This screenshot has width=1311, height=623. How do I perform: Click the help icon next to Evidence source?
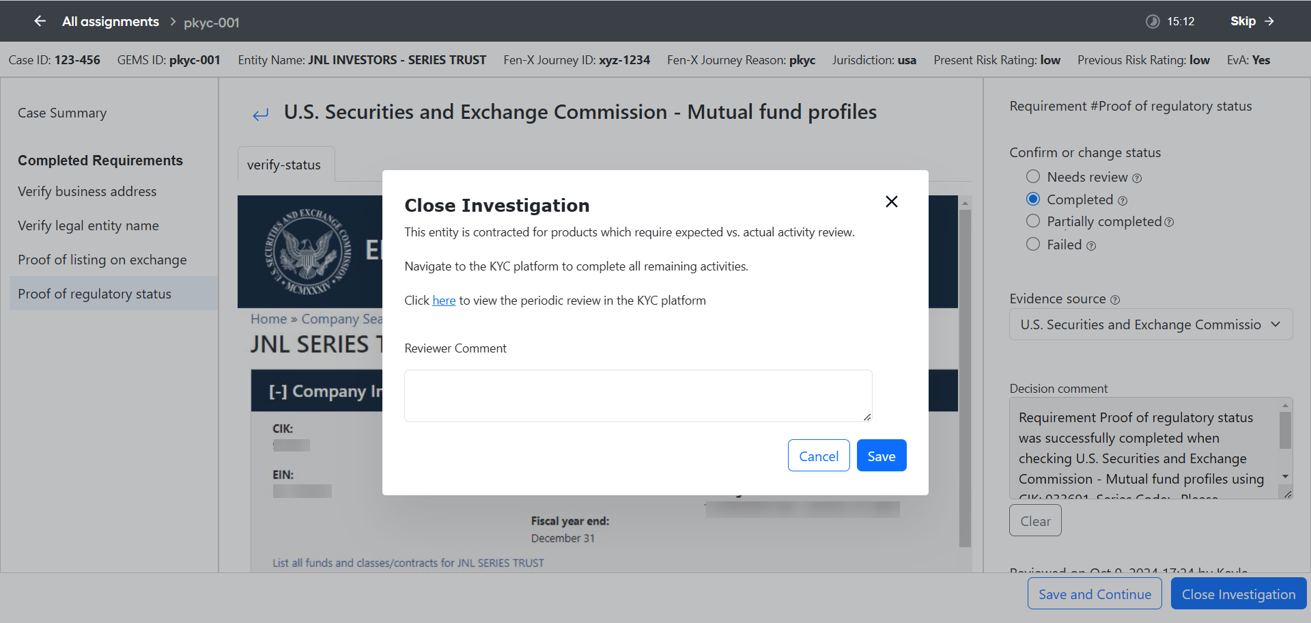click(x=1115, y=300)
